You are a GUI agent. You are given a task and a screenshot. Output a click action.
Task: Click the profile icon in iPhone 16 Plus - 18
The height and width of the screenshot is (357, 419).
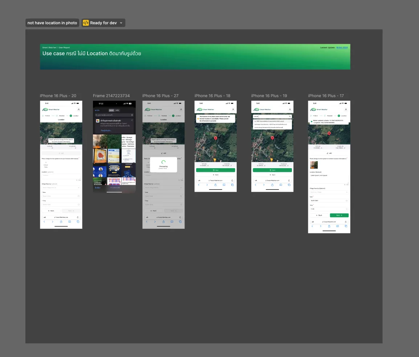tap(233, 109)
